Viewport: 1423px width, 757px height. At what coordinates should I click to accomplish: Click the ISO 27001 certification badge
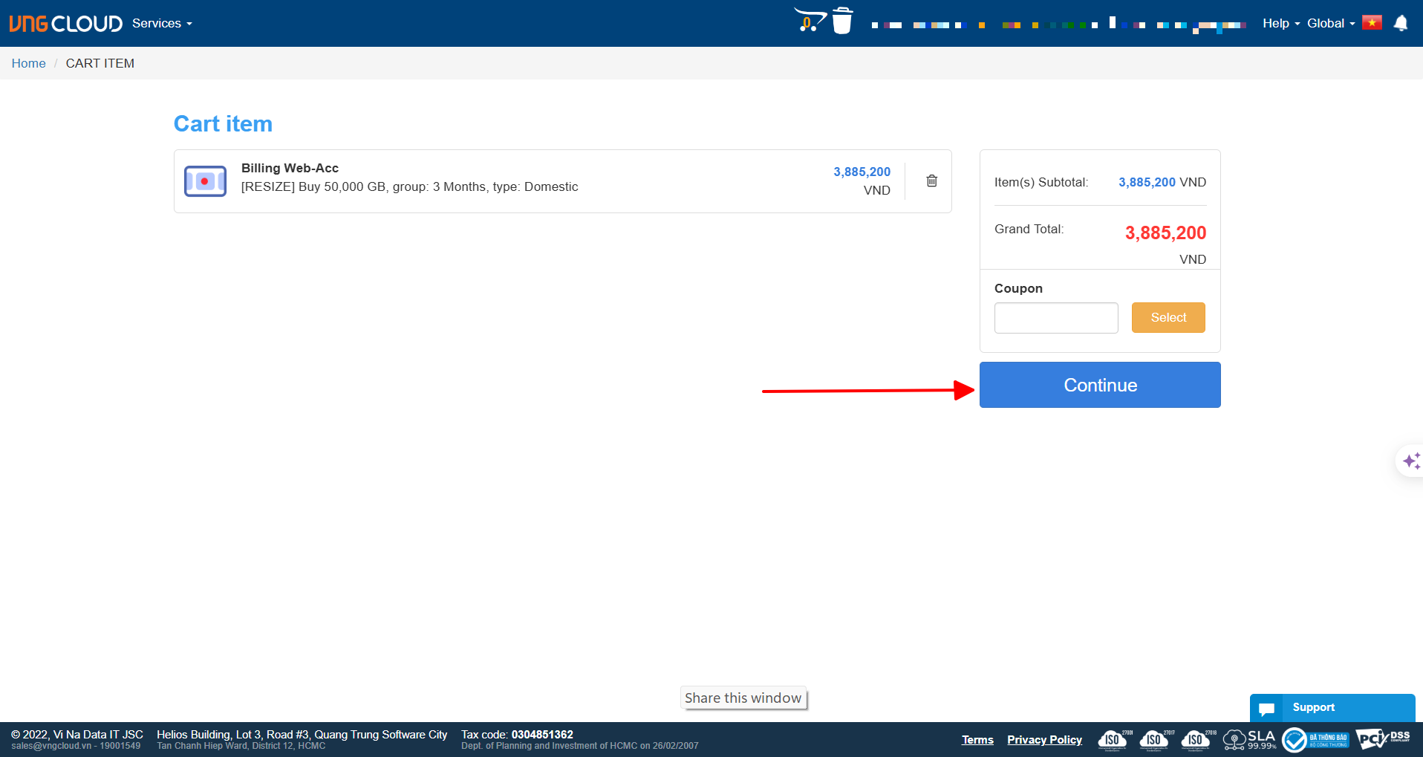tap(1114, 739)
